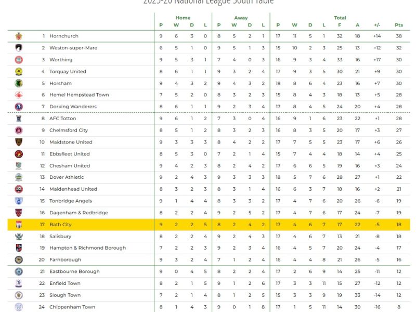The height and width of the screenshot is (312, 416).
Task: Click the Bath City club badge
Action: pyautogui.click(x=19, y=225)
